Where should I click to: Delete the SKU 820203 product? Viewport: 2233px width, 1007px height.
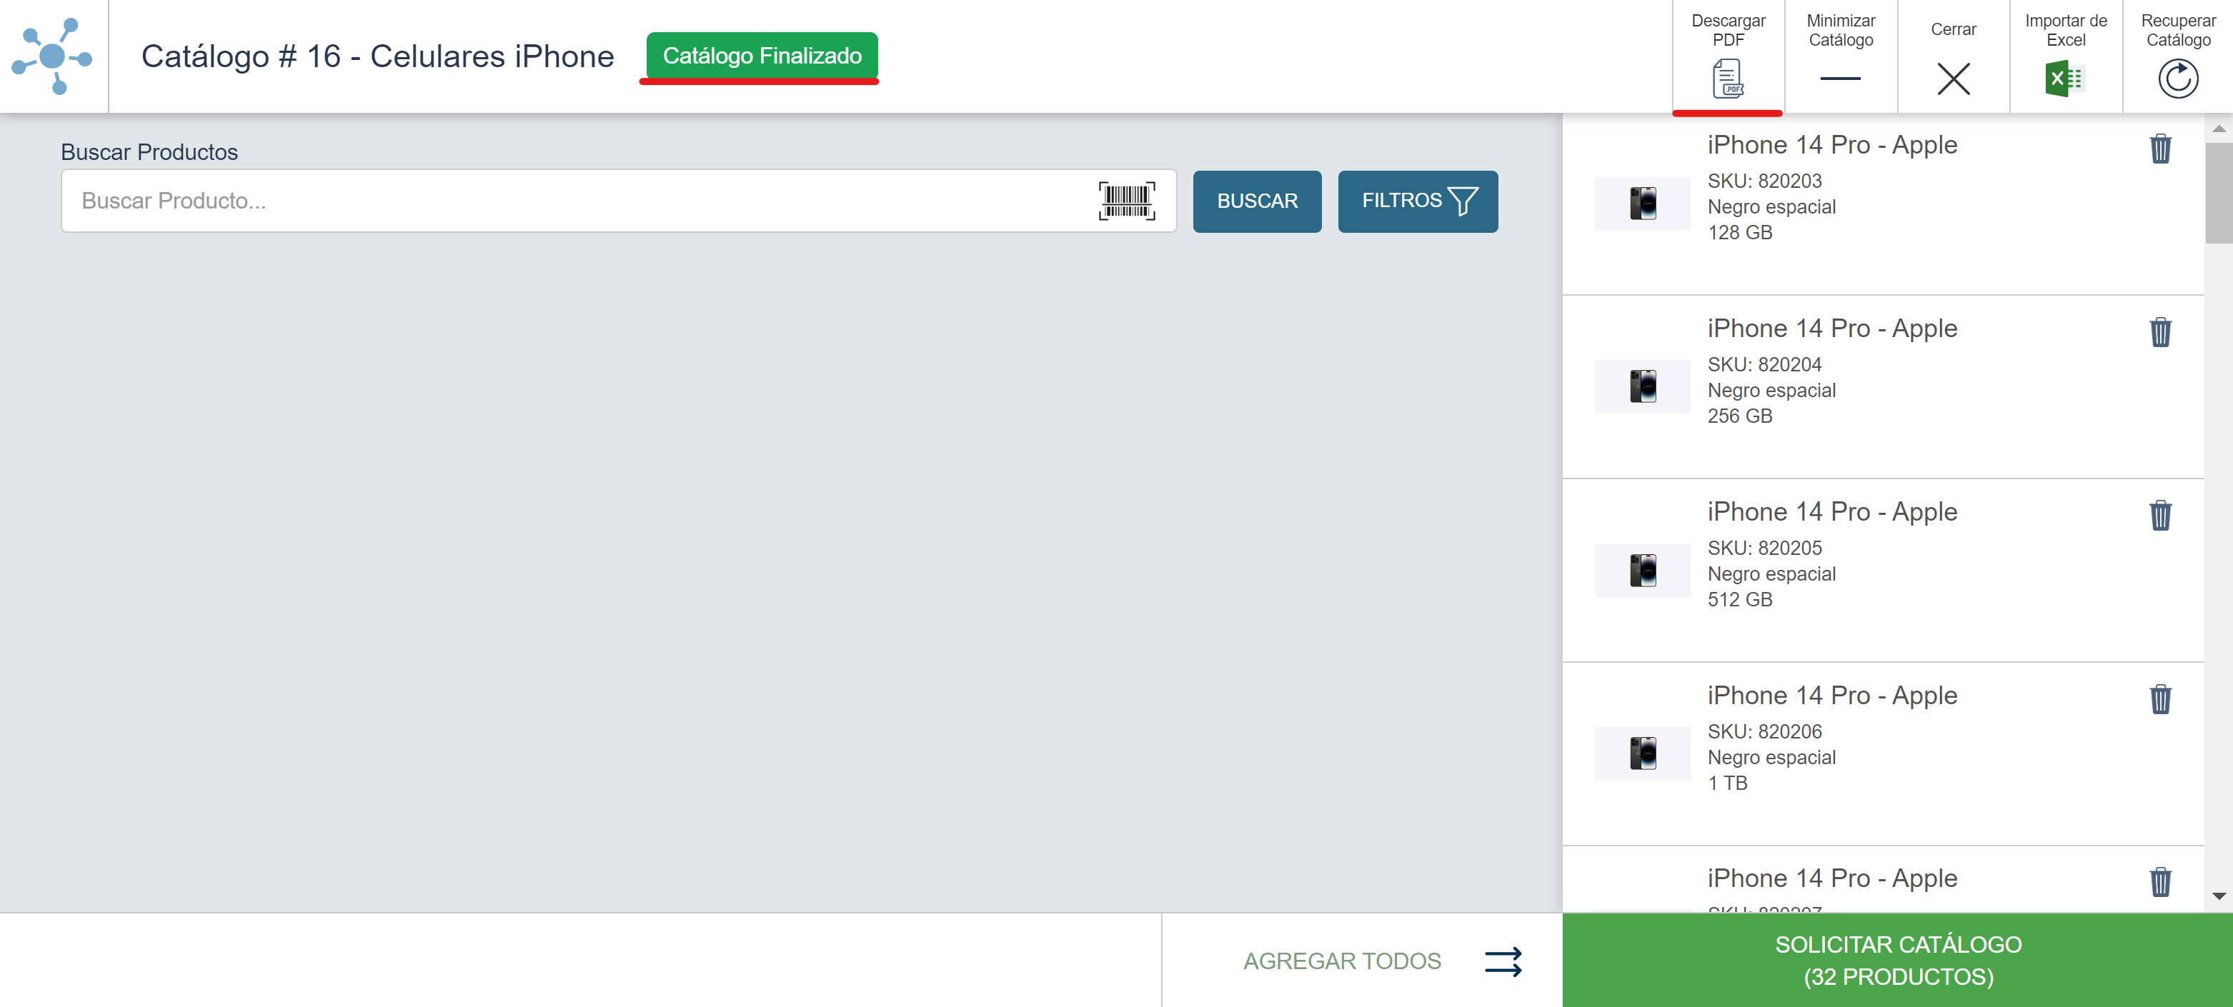point(2160,149)
